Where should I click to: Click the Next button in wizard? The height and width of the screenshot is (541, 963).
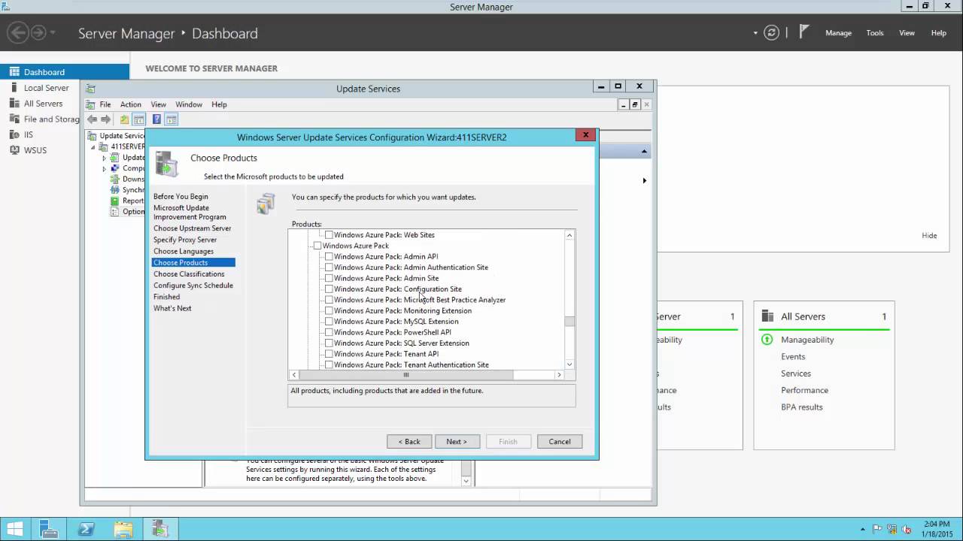[457, 442]
